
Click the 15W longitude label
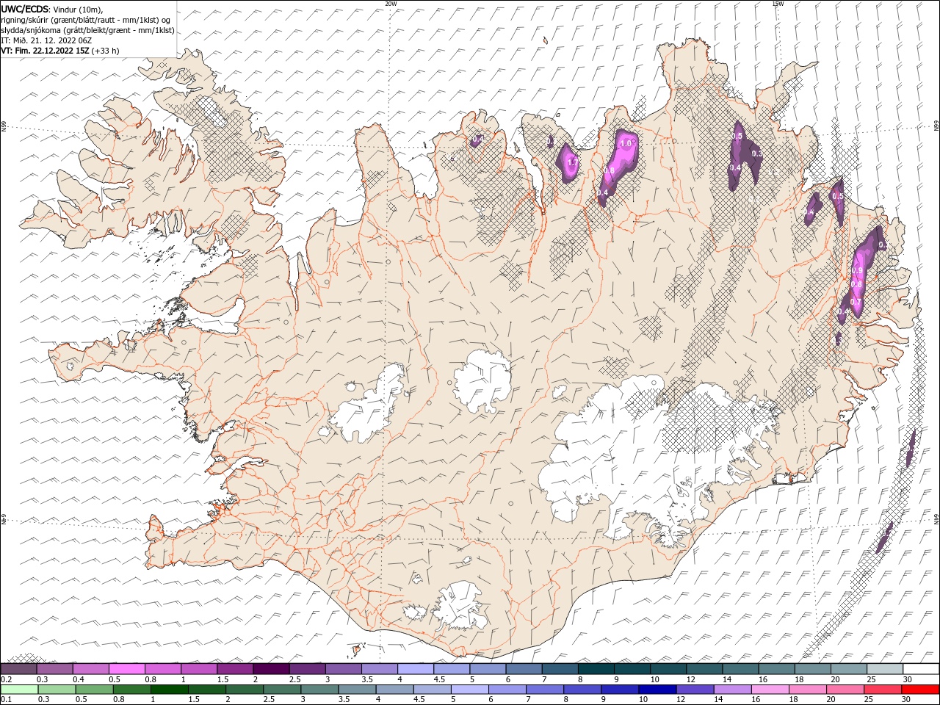coord(778,4)
